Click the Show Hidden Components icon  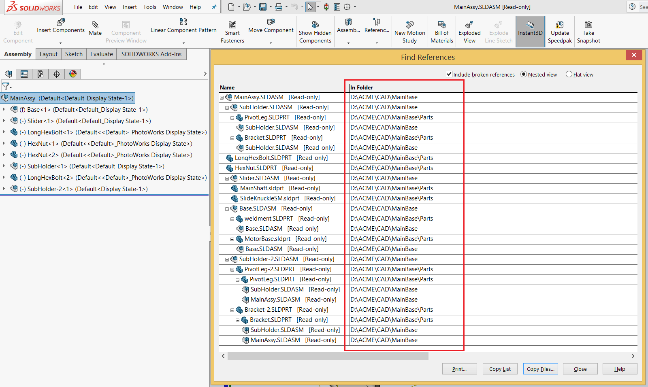(x=315, y=25)
